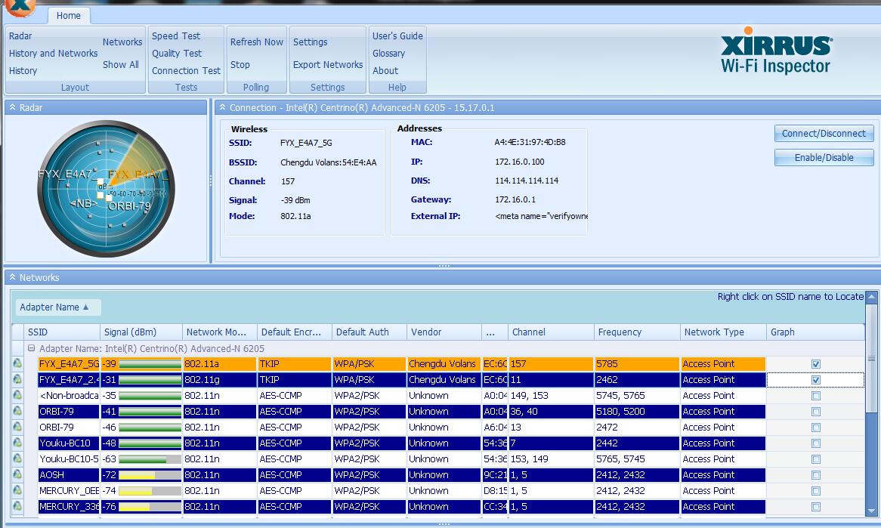Collapse the Radar panel
Viewport: 881px width, 528px height.
pos(12,108)
